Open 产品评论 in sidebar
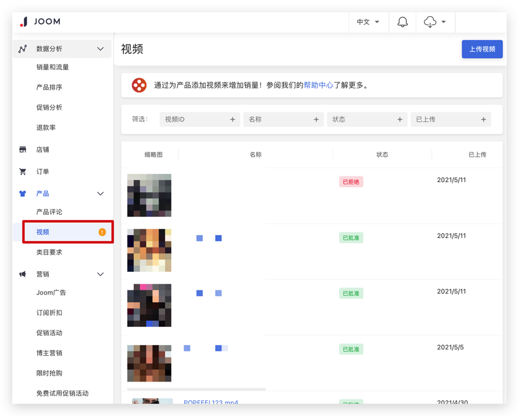Screen dimensions: 519x416 coord(49,212)
